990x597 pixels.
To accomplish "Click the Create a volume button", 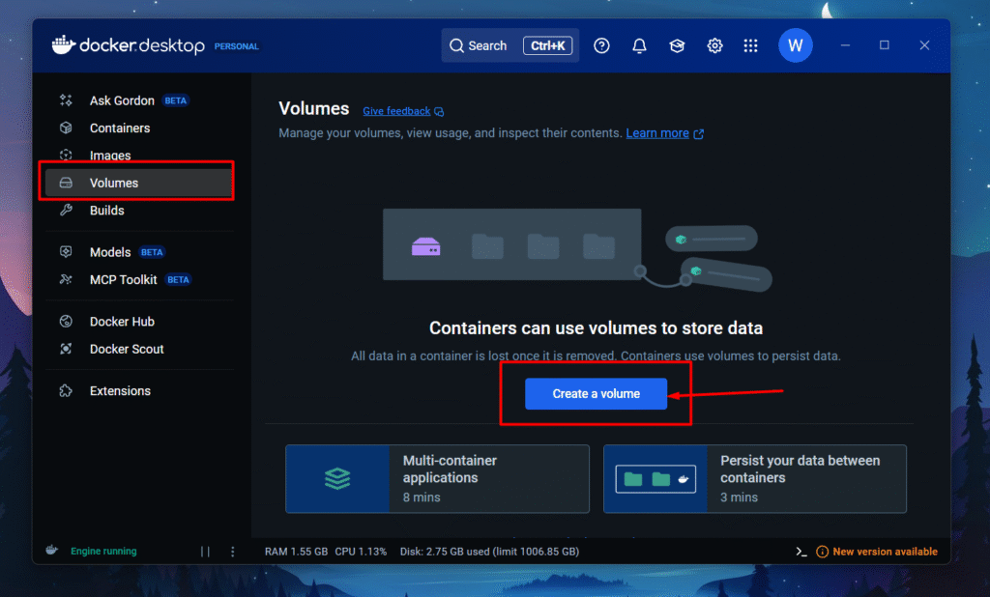I will [x=596, y=394].
